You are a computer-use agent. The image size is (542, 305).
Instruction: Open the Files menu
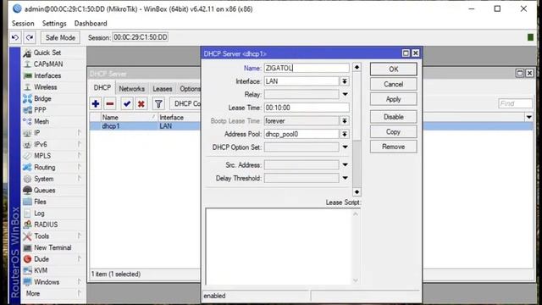pyautogui.click(x=40, y=202)
